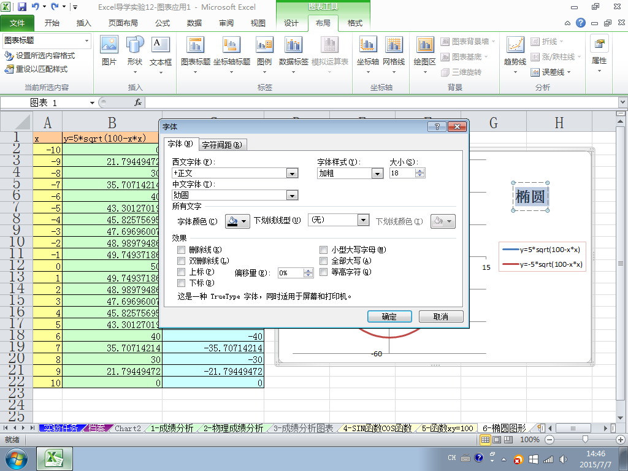Click OK (确定) in Font dialog
This screenshot has width=628, height=471.
tap(389, 316)
